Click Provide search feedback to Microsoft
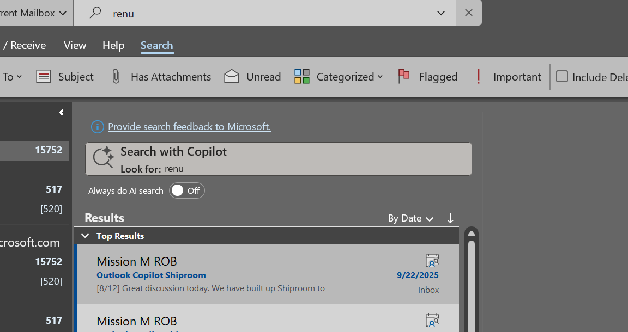Image resolution: width=628 pixels, height=332 pixels. click(189, 126)
